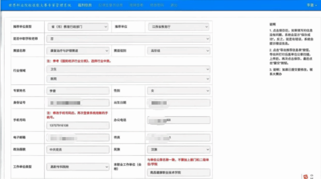Screen dimensions: 321x179
Task: Click the 专家姓名 input field
Action: pos(78,91)
